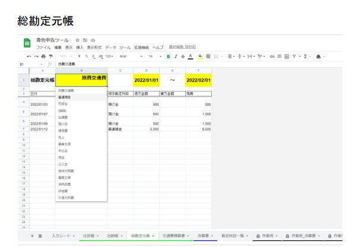352x247 pixels.
Task: Open the Arial font dropdown
Action: click(x=131, y=56)
